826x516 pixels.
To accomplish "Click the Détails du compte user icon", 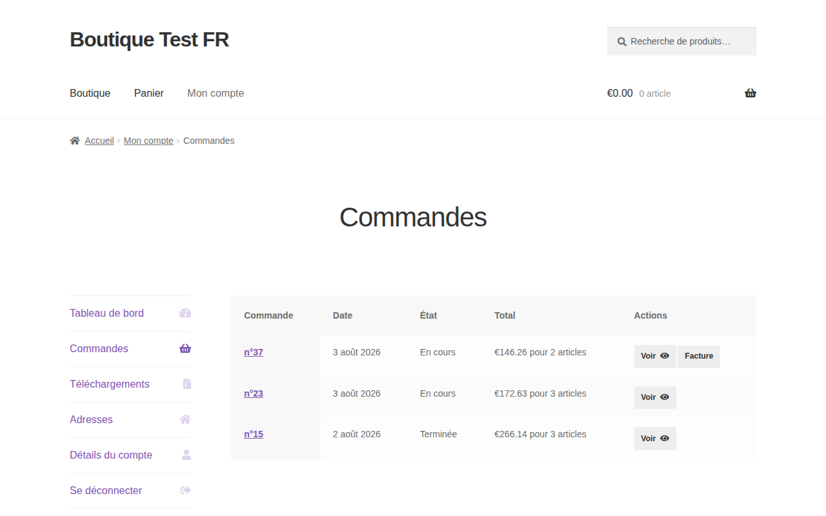I will coord(186,455).
